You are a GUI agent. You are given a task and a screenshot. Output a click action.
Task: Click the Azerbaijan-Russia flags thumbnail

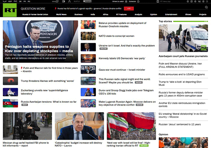10,103
